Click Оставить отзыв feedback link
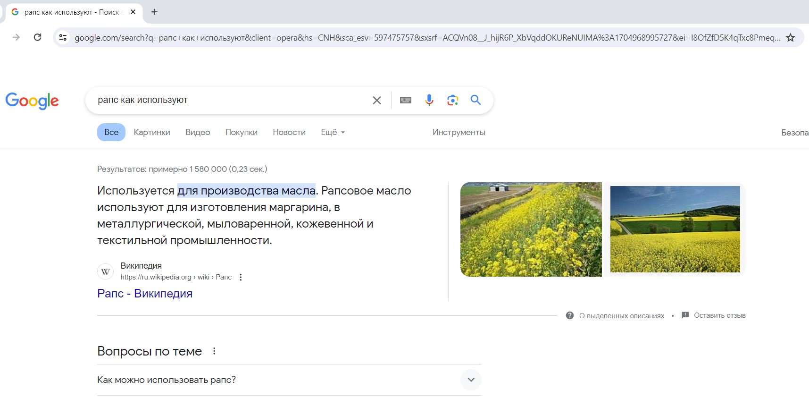This screenshot has width=809, height=398. (720, 315)
